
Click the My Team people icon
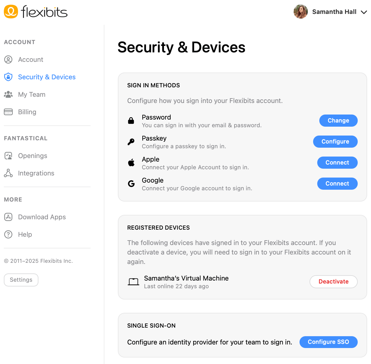[x=8, y=94]
